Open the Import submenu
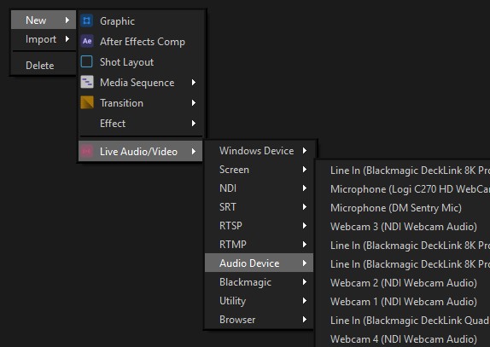The image size is (490, 347). click(44, 39)
